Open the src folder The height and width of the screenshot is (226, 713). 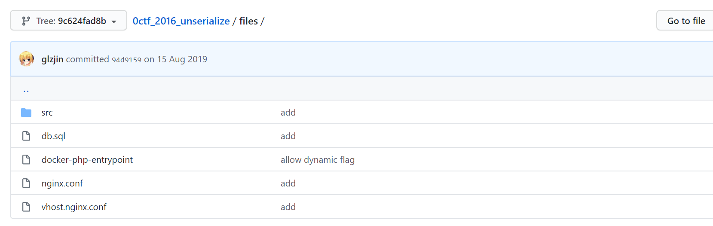47,113
